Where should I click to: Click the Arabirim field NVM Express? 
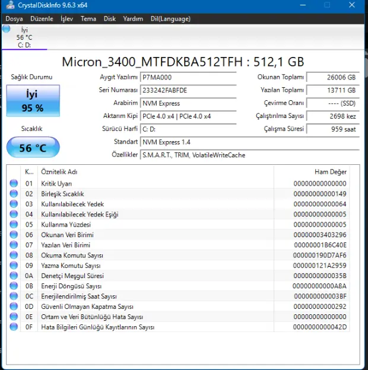pos(188,103)
